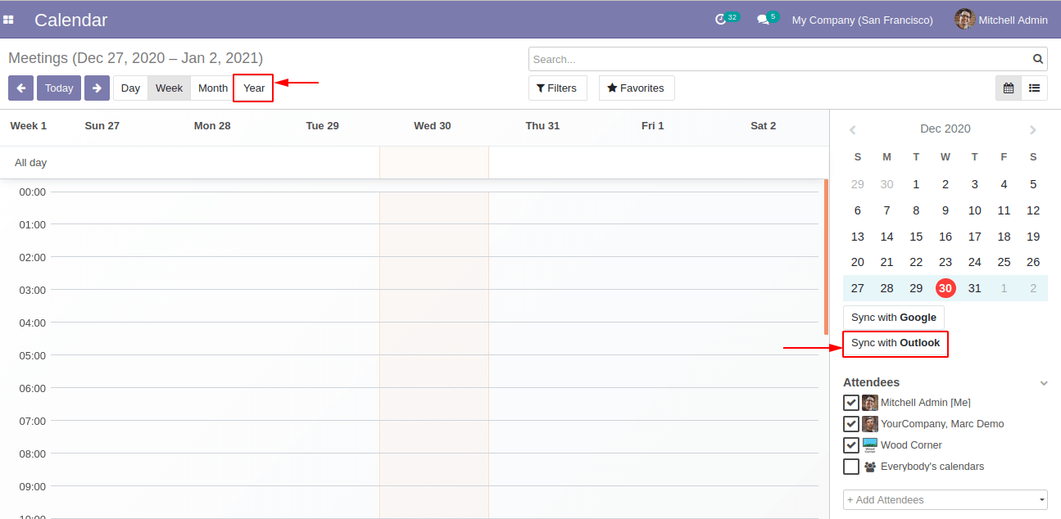Click the All day cell for Wed 30
Viewport: 1061px width, 519px height.
click(x=433, y=163)
